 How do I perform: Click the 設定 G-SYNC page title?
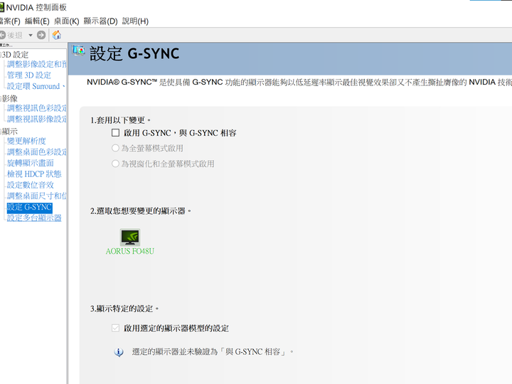tap(134, 53)
